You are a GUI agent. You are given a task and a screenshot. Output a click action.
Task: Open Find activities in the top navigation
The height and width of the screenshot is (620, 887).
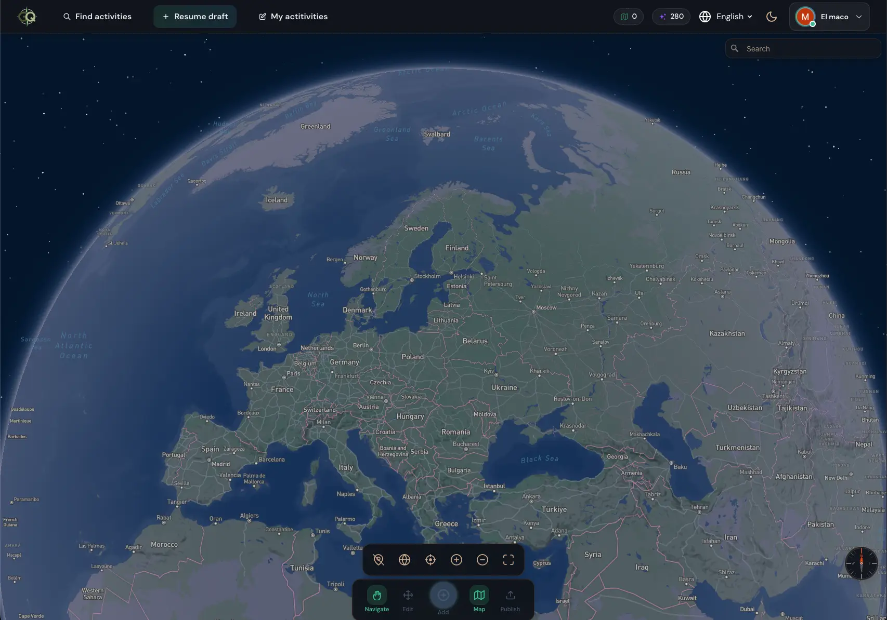tap(97, 17)
